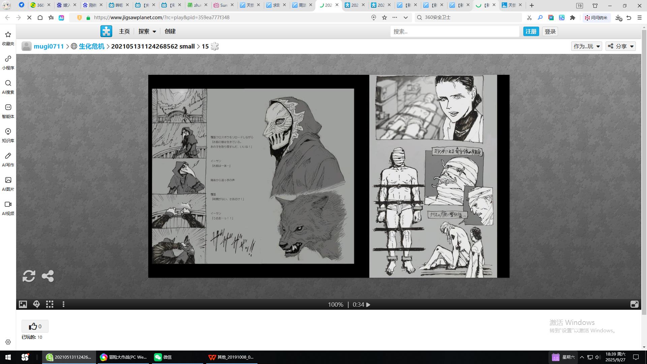The image size is (647, 364).
Task: Show the puzzle image preview
Action: (x=23, y=304)
